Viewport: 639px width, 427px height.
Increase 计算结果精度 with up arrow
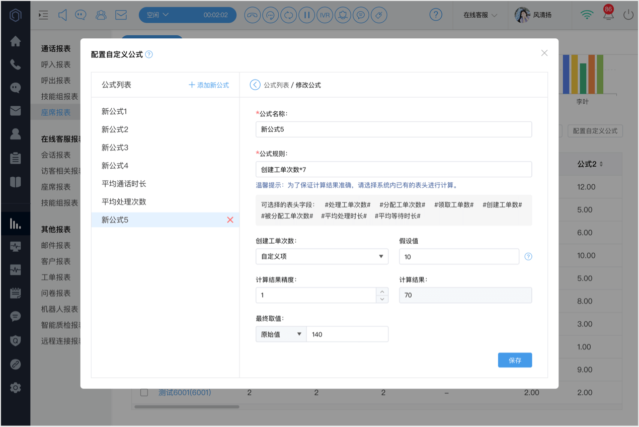[x=382, y=292]
